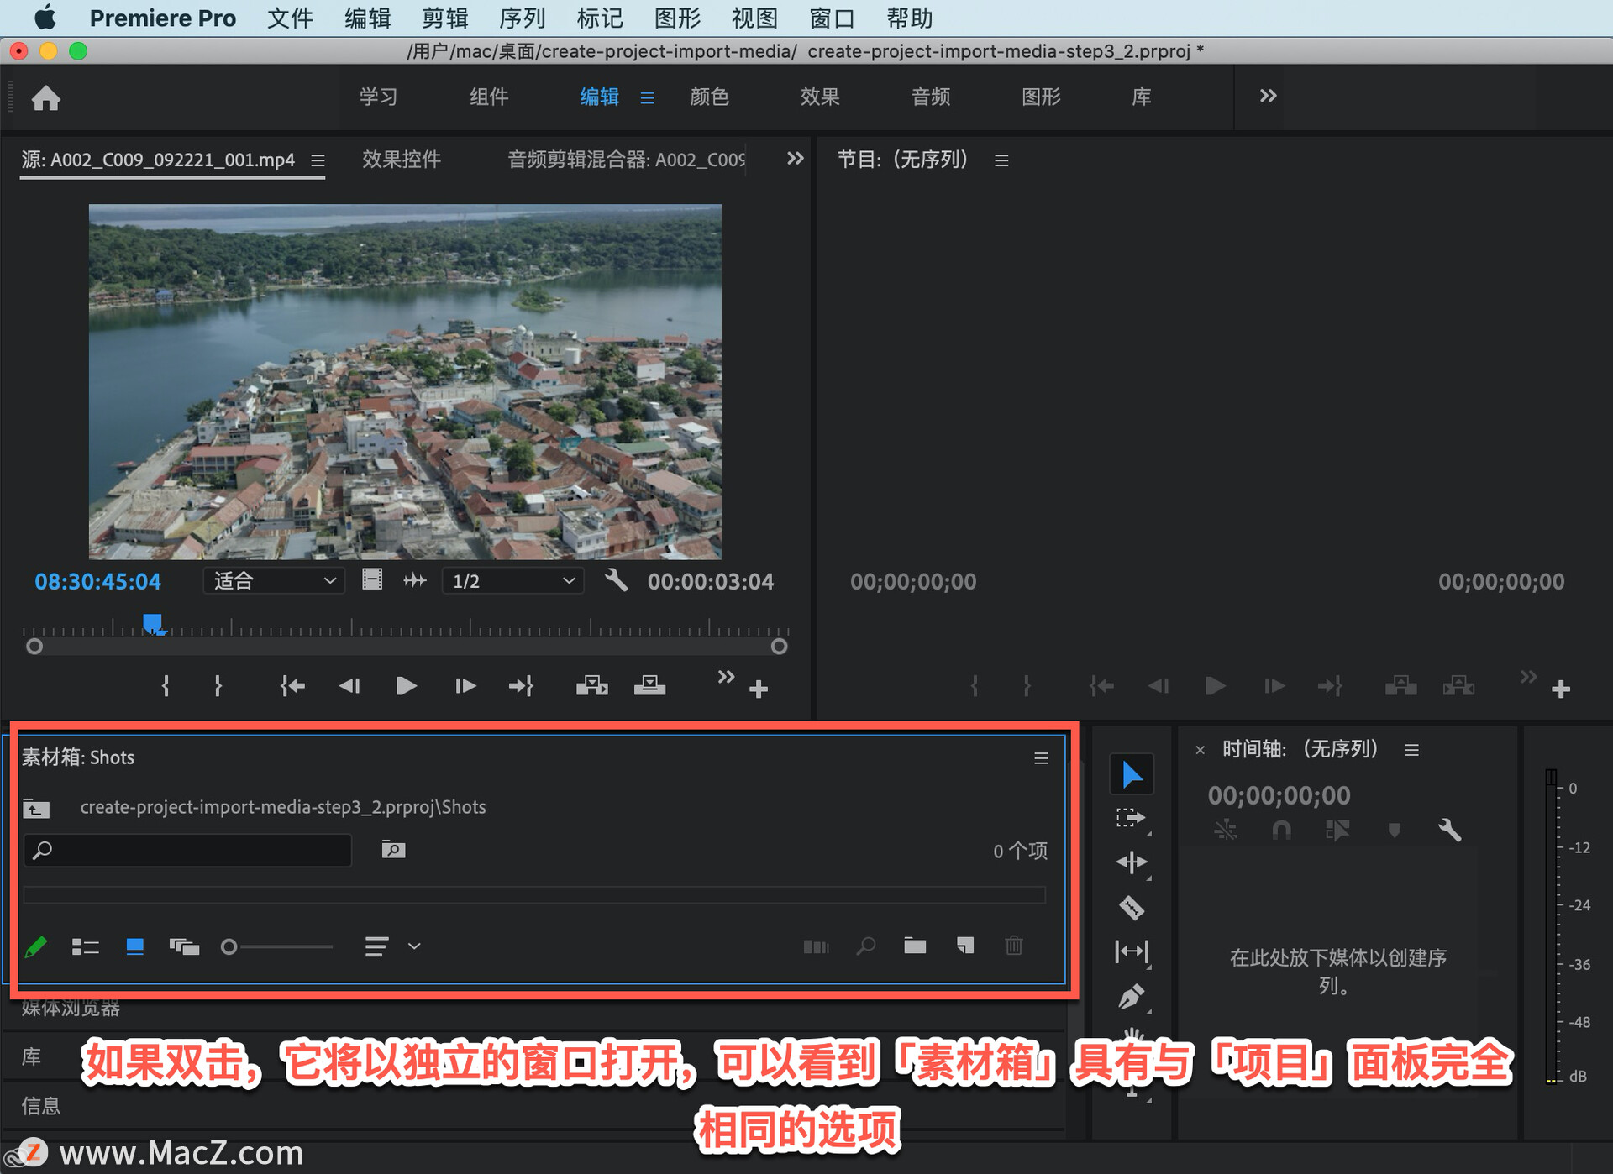
Task: Open Source Monitor settings wrench
Action: 616,580
